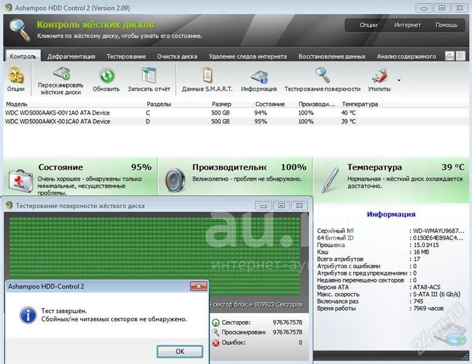
Task: Click the Температура thermometer icon
Action: coord(330,180)
